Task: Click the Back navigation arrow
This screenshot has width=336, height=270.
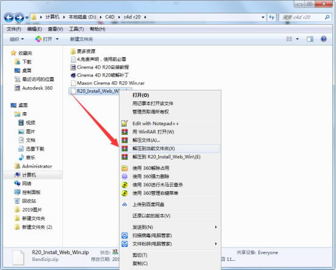Action: 8,18
